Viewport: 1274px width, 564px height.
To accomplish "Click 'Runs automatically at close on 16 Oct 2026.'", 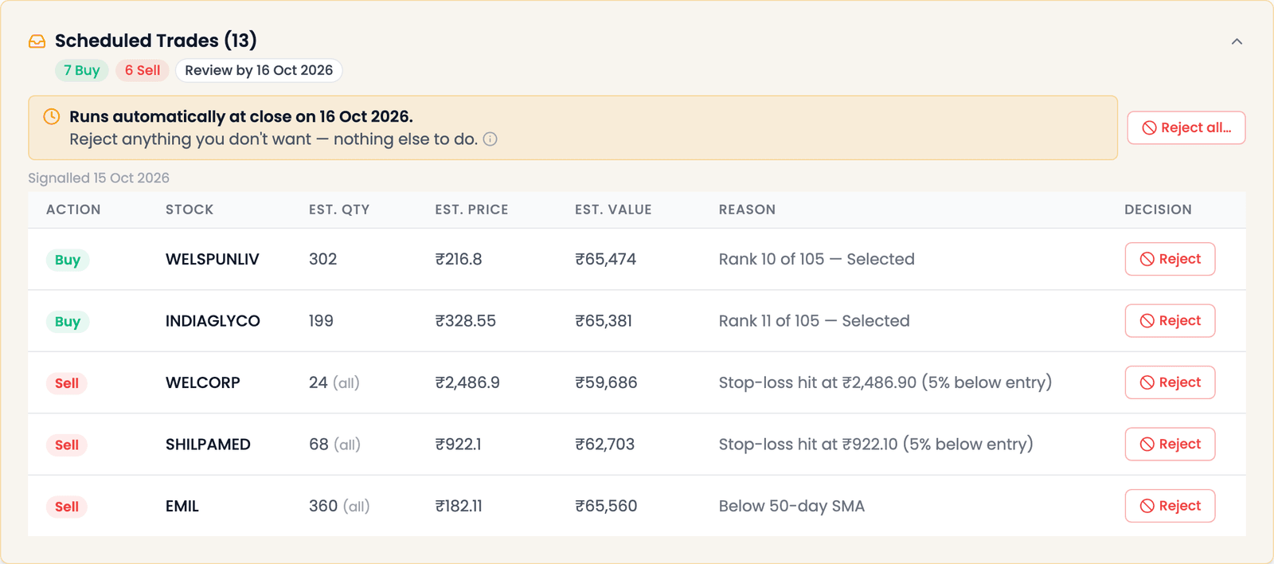I will [x=241, y=116].
